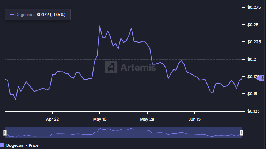Click the Apr 22 date axis label
This screenshot has height=149, width=266.
tap(53, 119)
